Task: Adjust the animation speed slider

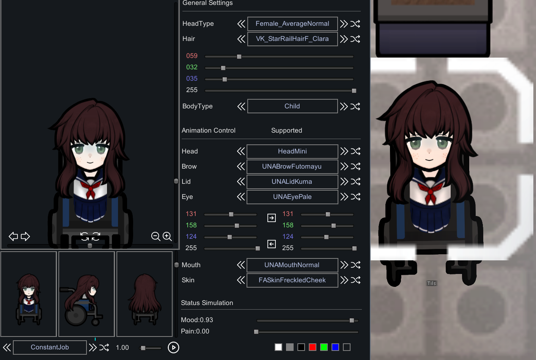Action: coord(151,348)
